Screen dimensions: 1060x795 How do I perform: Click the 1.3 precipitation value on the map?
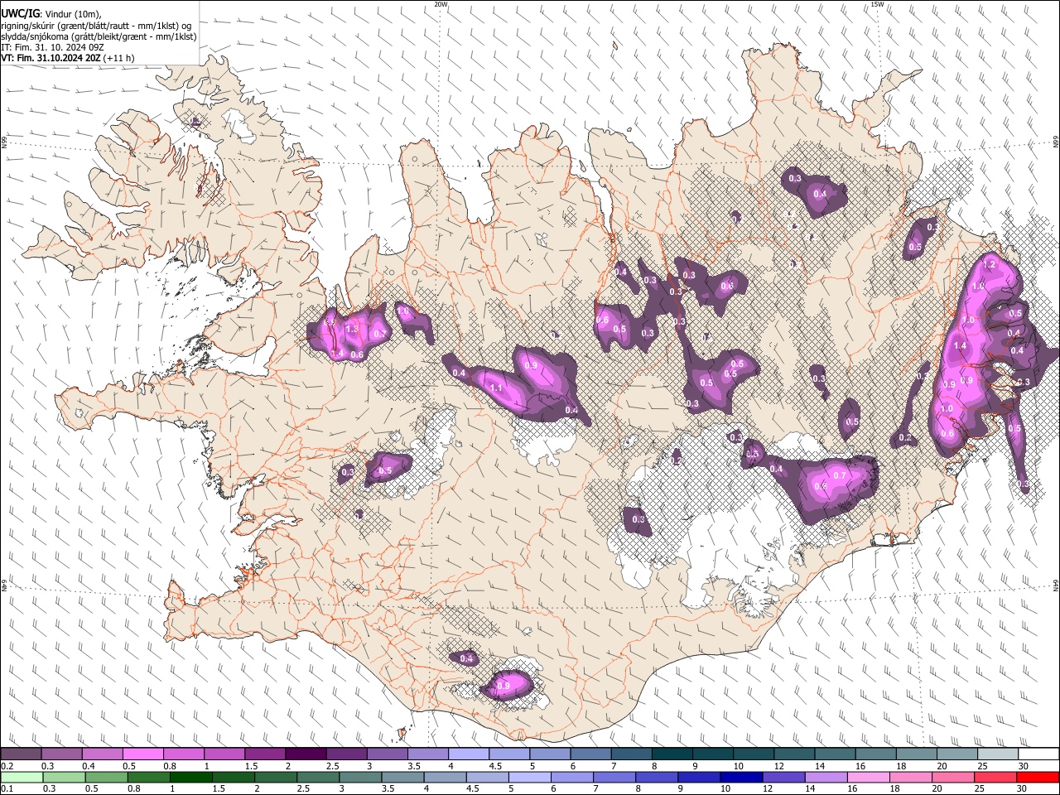[x=352, y=329]
